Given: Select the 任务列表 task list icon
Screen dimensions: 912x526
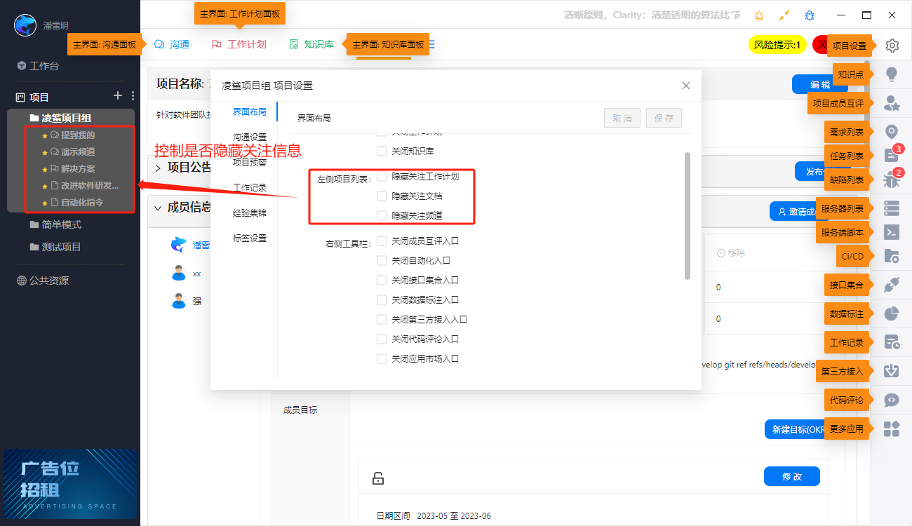Looking at the screenshot, I should pos(891,156).
